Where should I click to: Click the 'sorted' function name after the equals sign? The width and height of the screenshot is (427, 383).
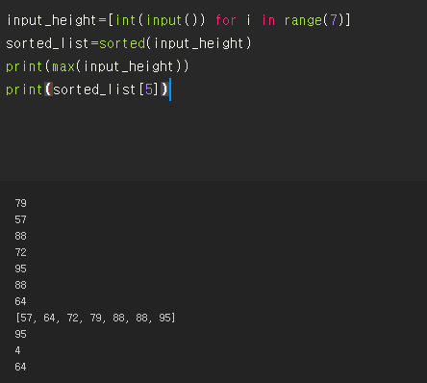point(122,43)
